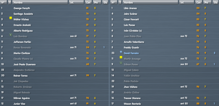Click Rainer Torres player name
The image size is (219, 106).
tap(21, 75)
